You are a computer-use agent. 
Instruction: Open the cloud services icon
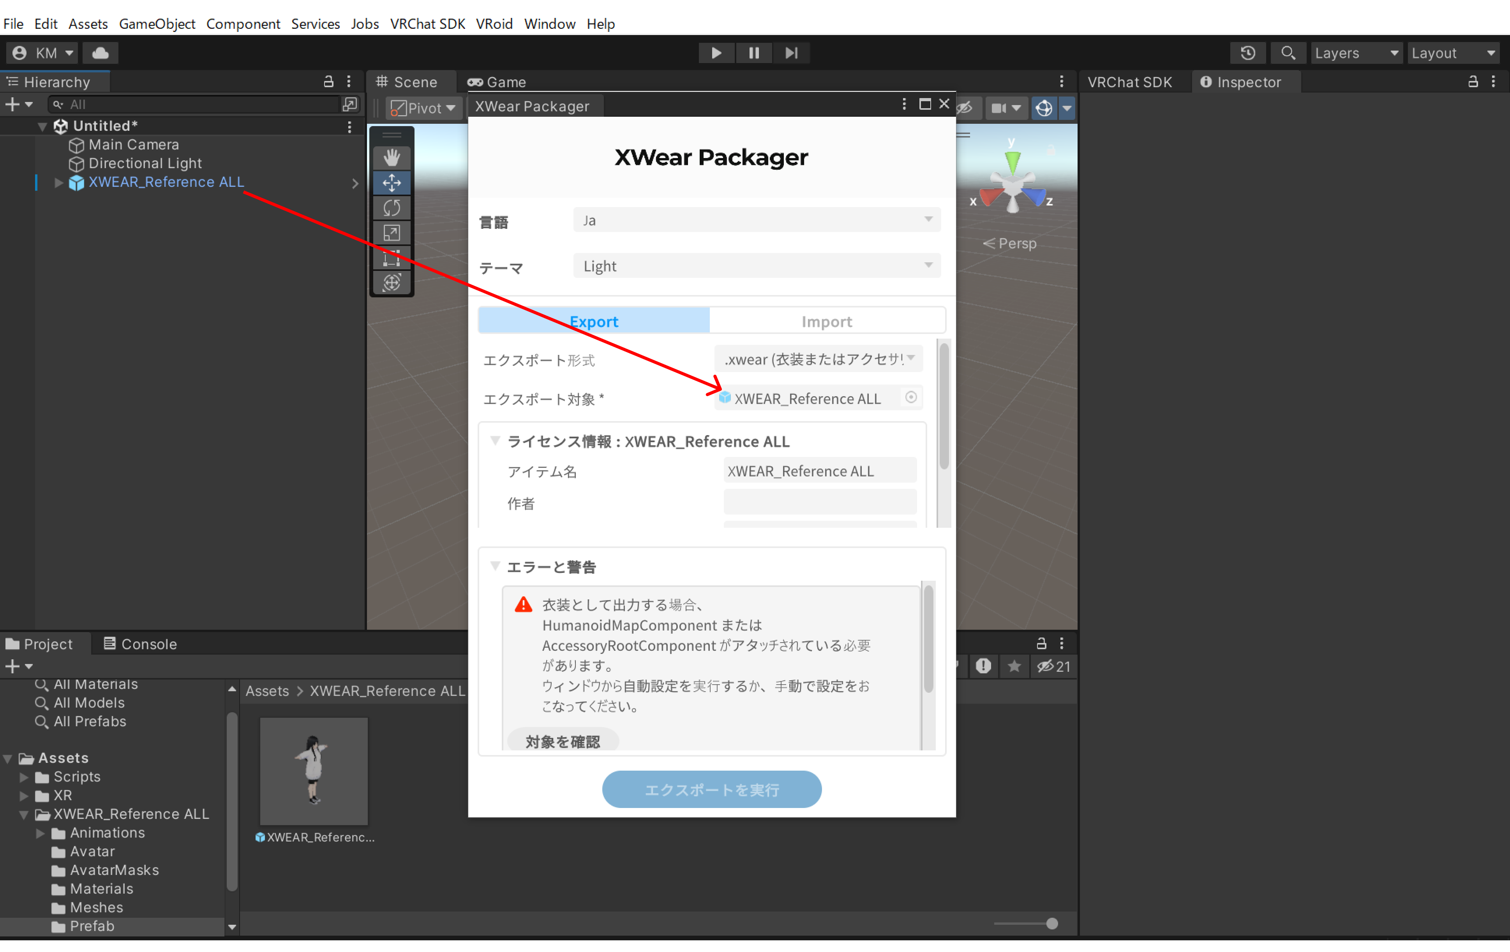101,53
